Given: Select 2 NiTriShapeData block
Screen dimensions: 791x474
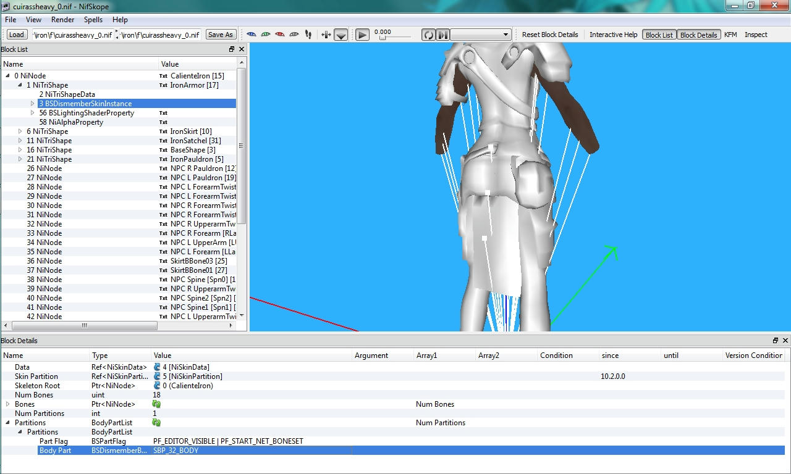Looking at the screenshot, I should tap(67, 94).
